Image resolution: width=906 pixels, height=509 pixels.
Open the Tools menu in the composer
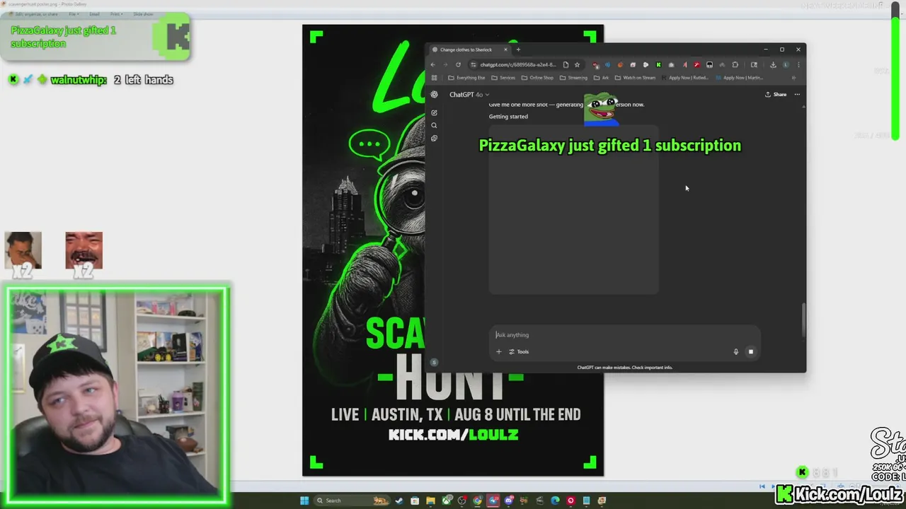pos(519,351)
